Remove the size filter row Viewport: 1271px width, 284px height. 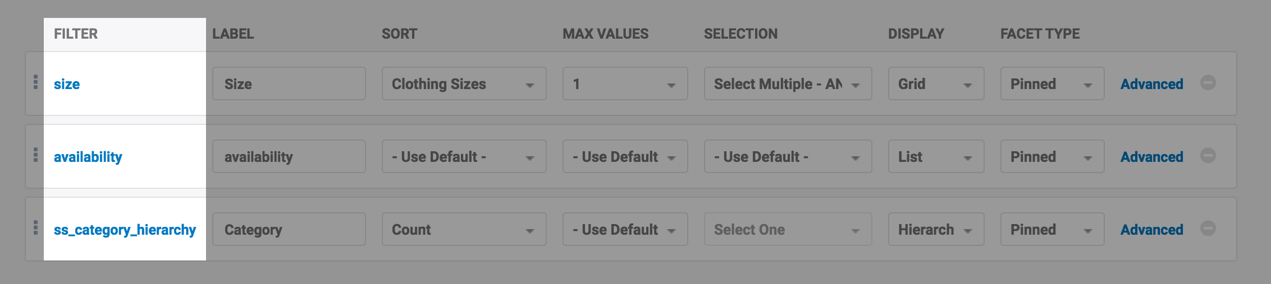pos(1208,83)
